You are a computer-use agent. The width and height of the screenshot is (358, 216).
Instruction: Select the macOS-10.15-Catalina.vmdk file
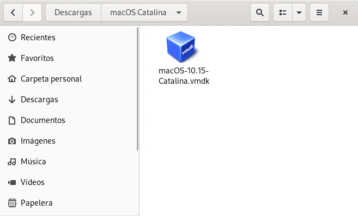point(184,58)
